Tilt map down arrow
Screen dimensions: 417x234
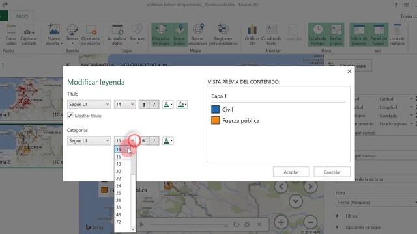click(x=295, y=201)
